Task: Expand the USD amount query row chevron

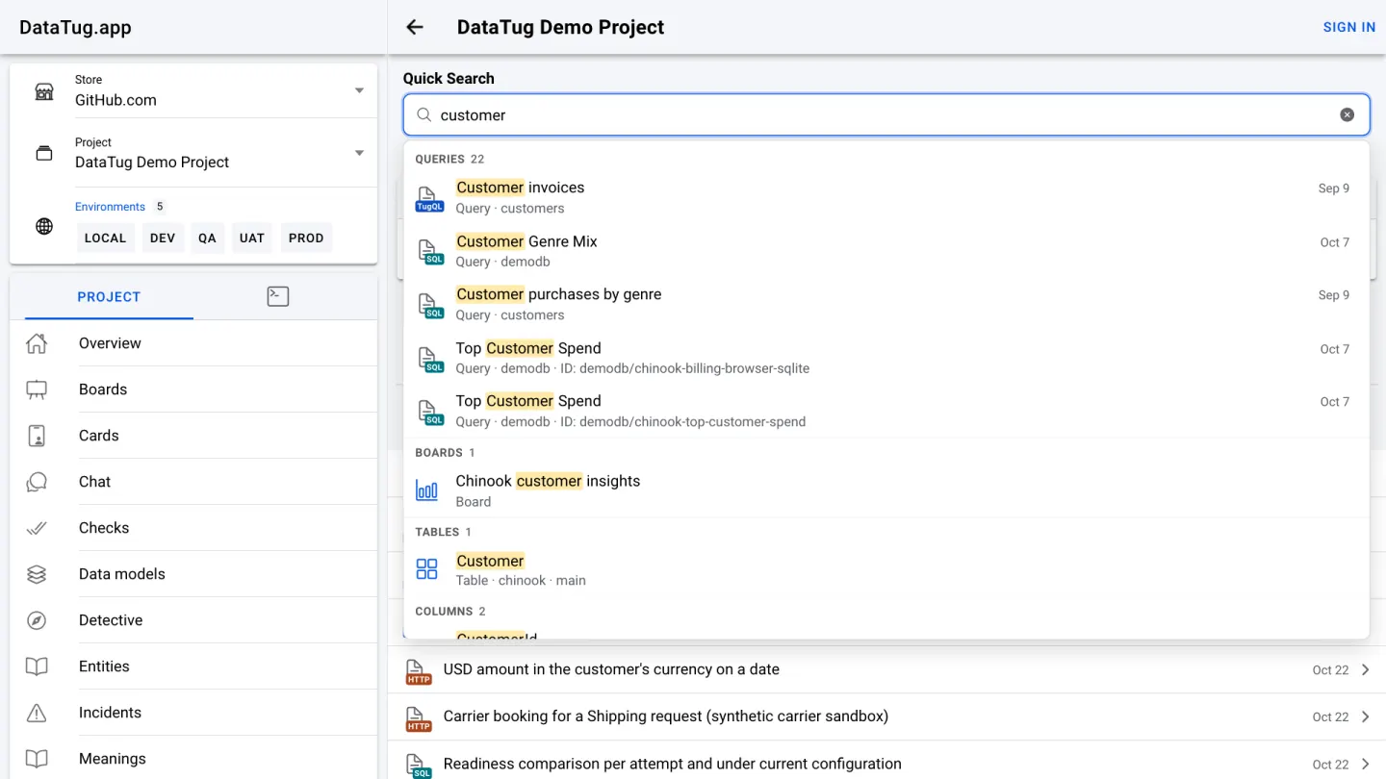Action: [x=1366, y=669]
